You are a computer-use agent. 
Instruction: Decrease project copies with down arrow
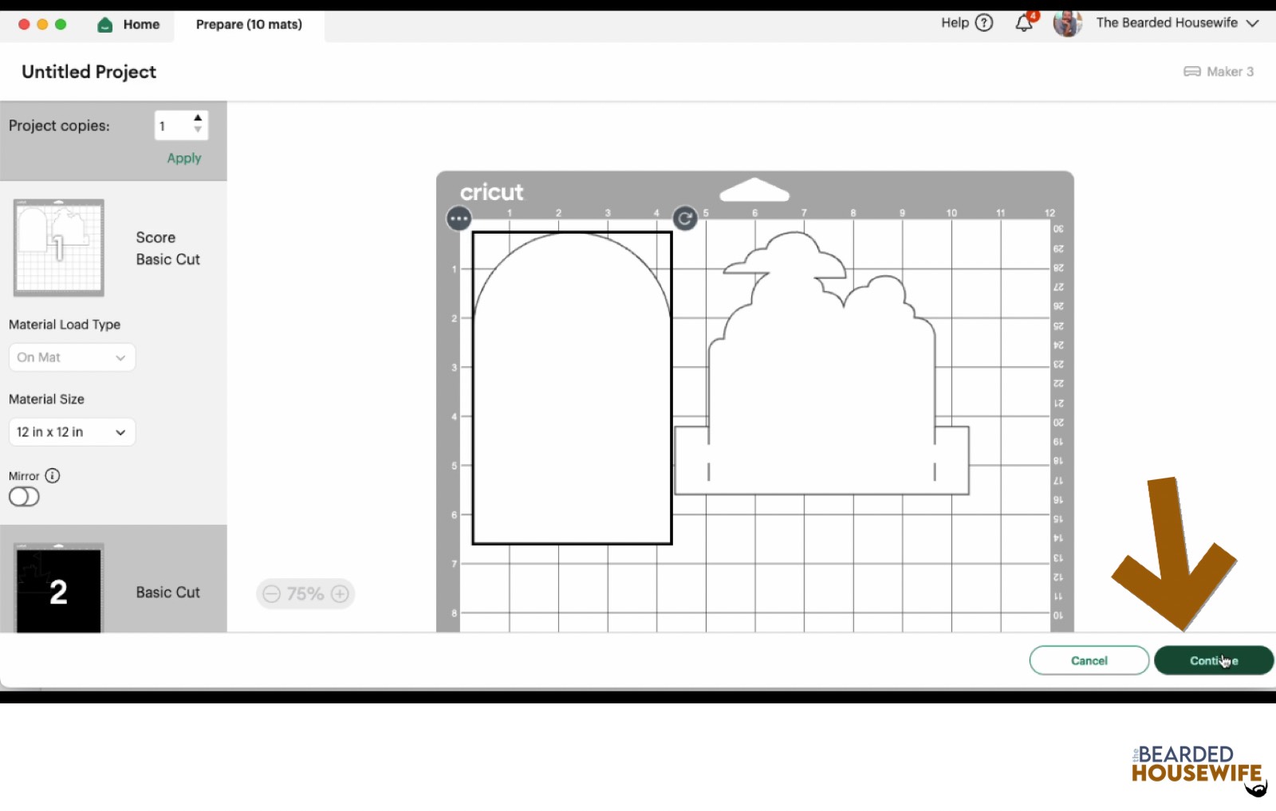[198, 130]
